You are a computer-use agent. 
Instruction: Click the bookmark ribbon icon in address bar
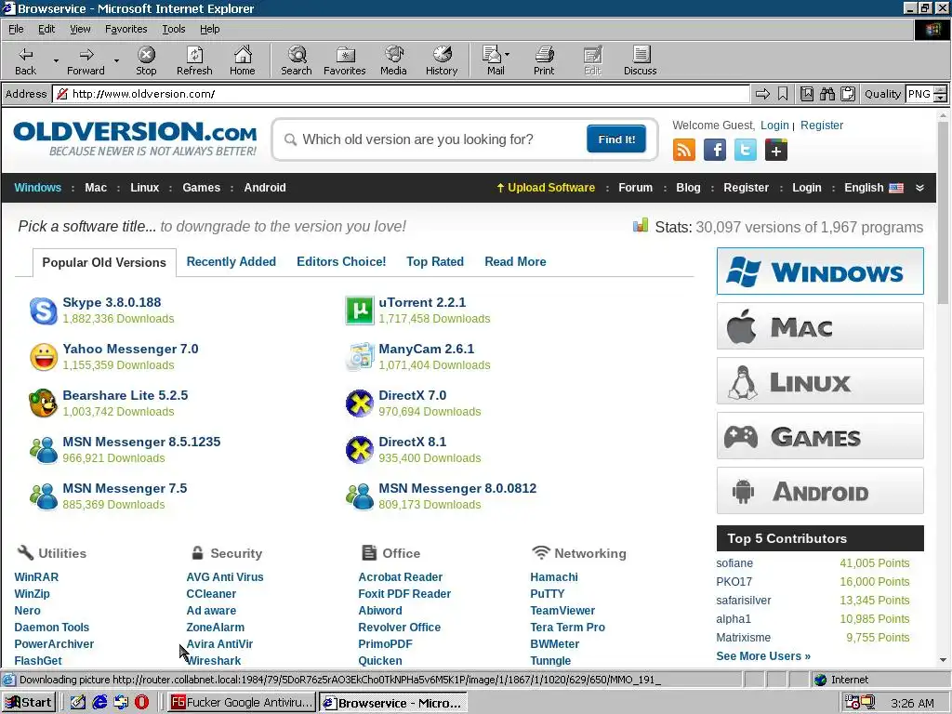(x=783, y=94)
